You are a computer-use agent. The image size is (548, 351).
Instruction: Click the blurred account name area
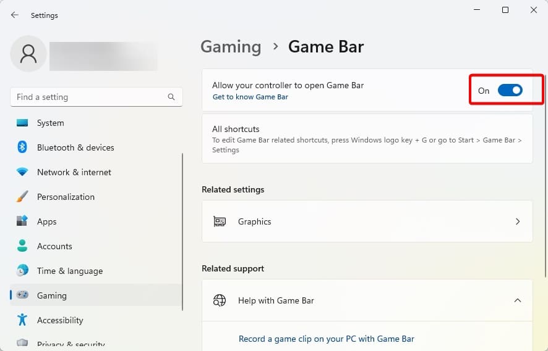point(103,56)
